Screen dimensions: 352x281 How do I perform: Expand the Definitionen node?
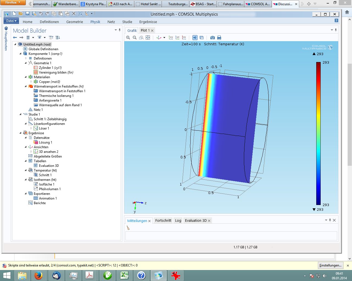(26, 58)
